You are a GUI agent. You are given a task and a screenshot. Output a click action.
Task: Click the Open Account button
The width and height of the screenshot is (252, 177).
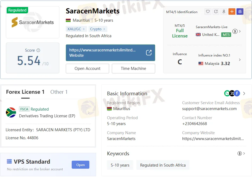(87, 69)
